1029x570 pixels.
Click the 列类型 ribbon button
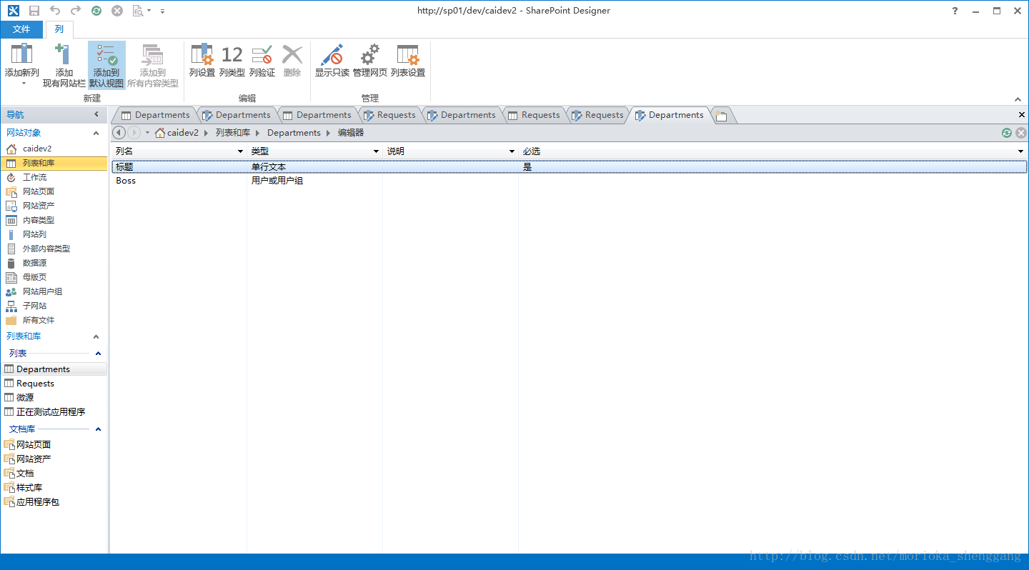click(x=232, y=61)
